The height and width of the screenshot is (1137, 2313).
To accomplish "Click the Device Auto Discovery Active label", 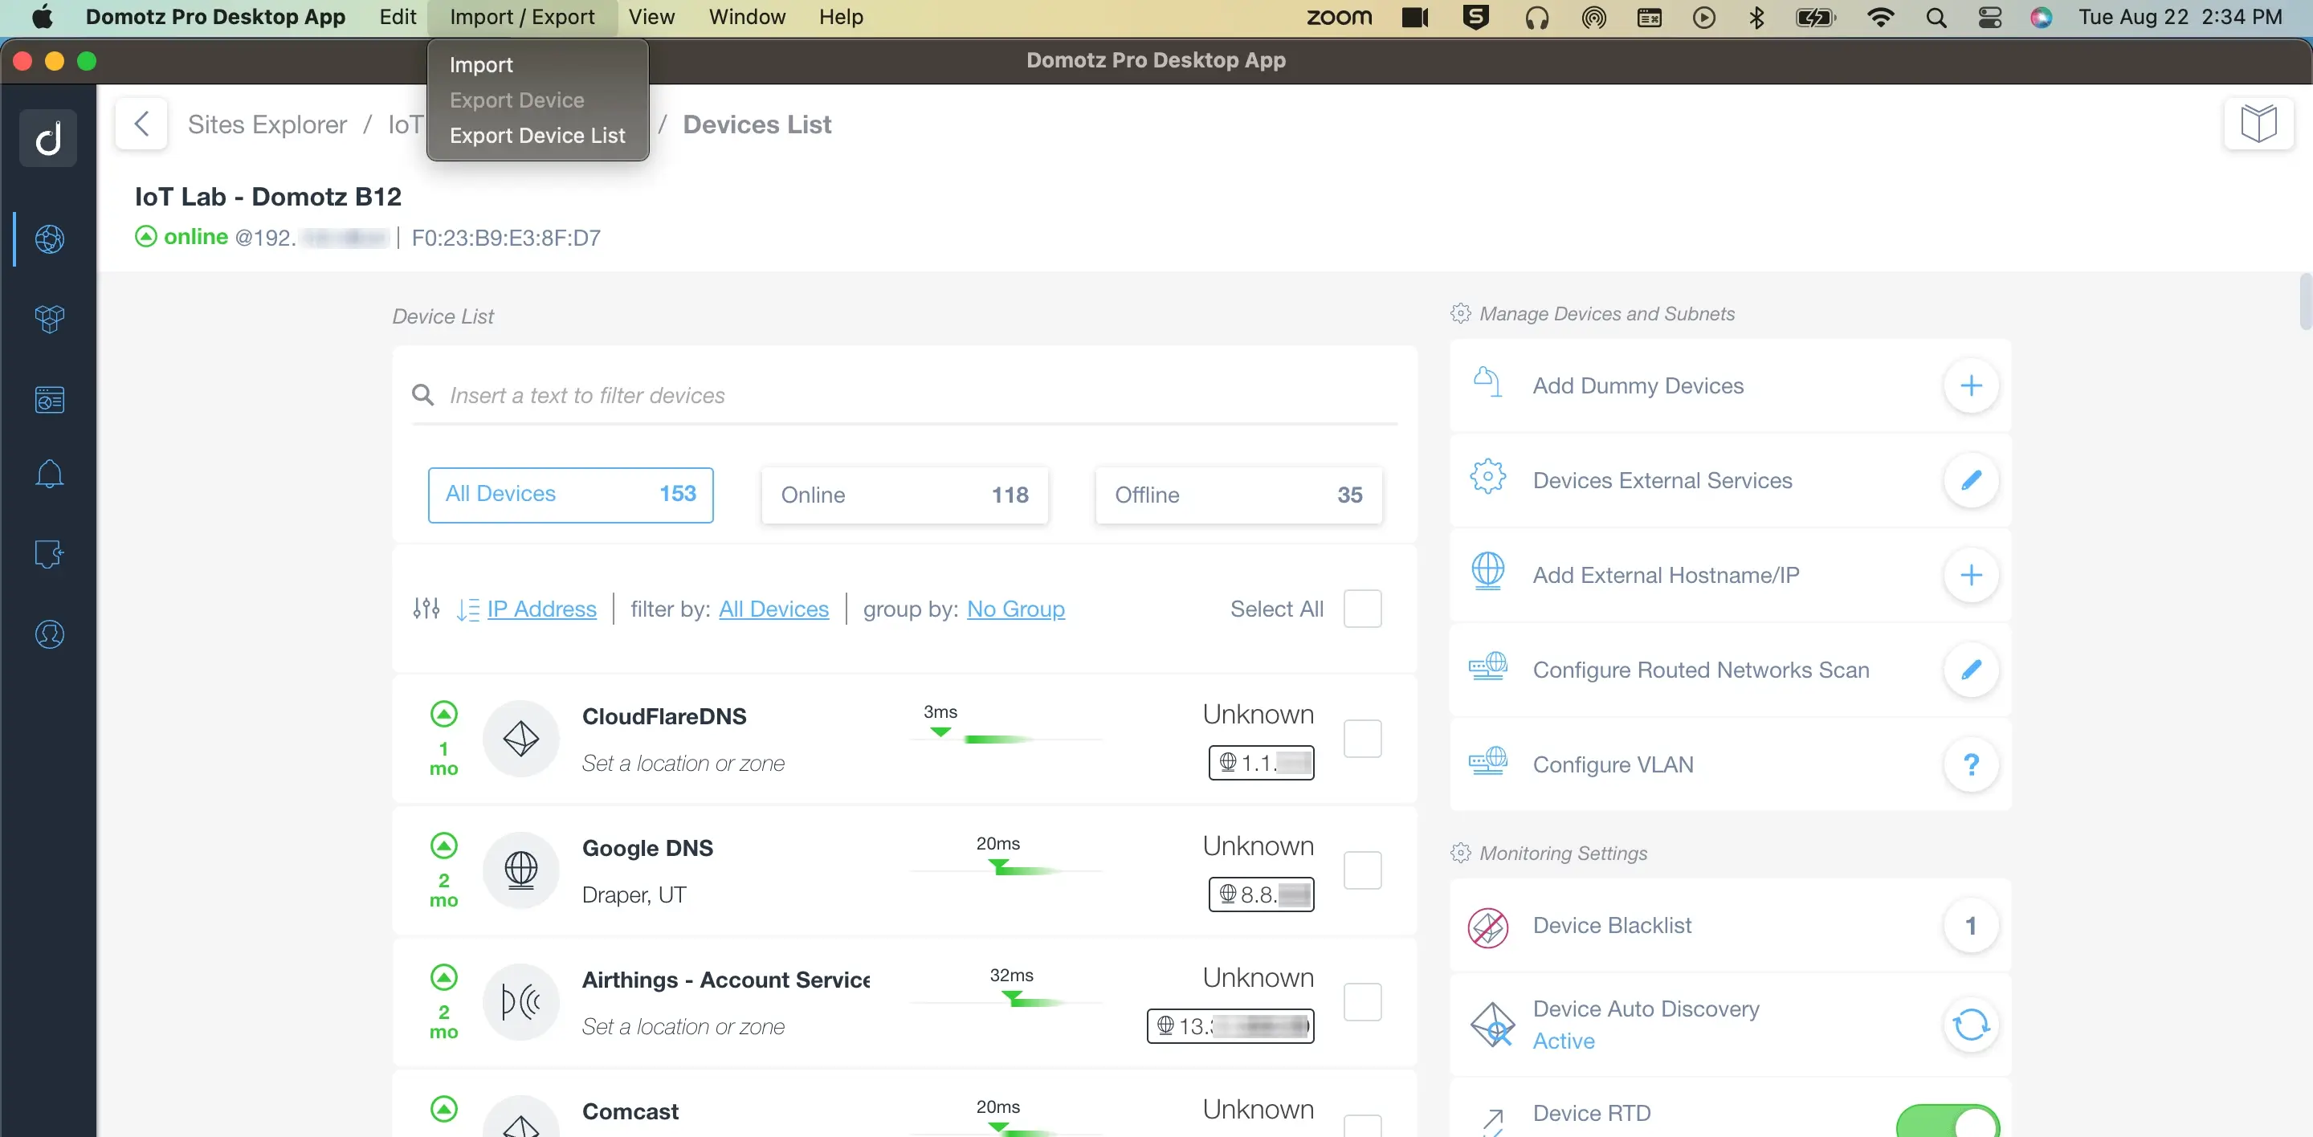I will [1563, 1041].
